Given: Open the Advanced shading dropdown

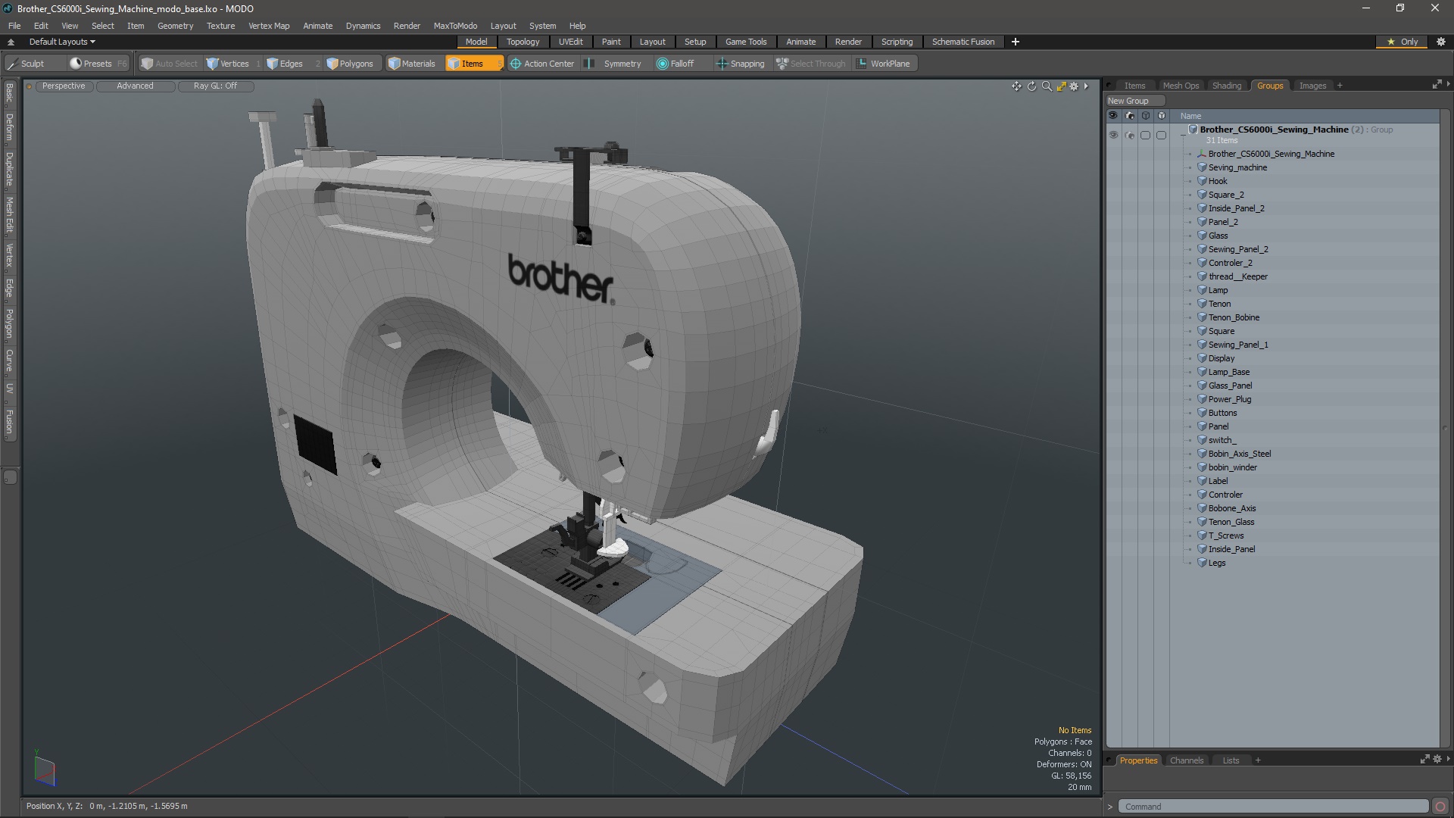Looking at the screenshot, I should click(x=135, y=86).
